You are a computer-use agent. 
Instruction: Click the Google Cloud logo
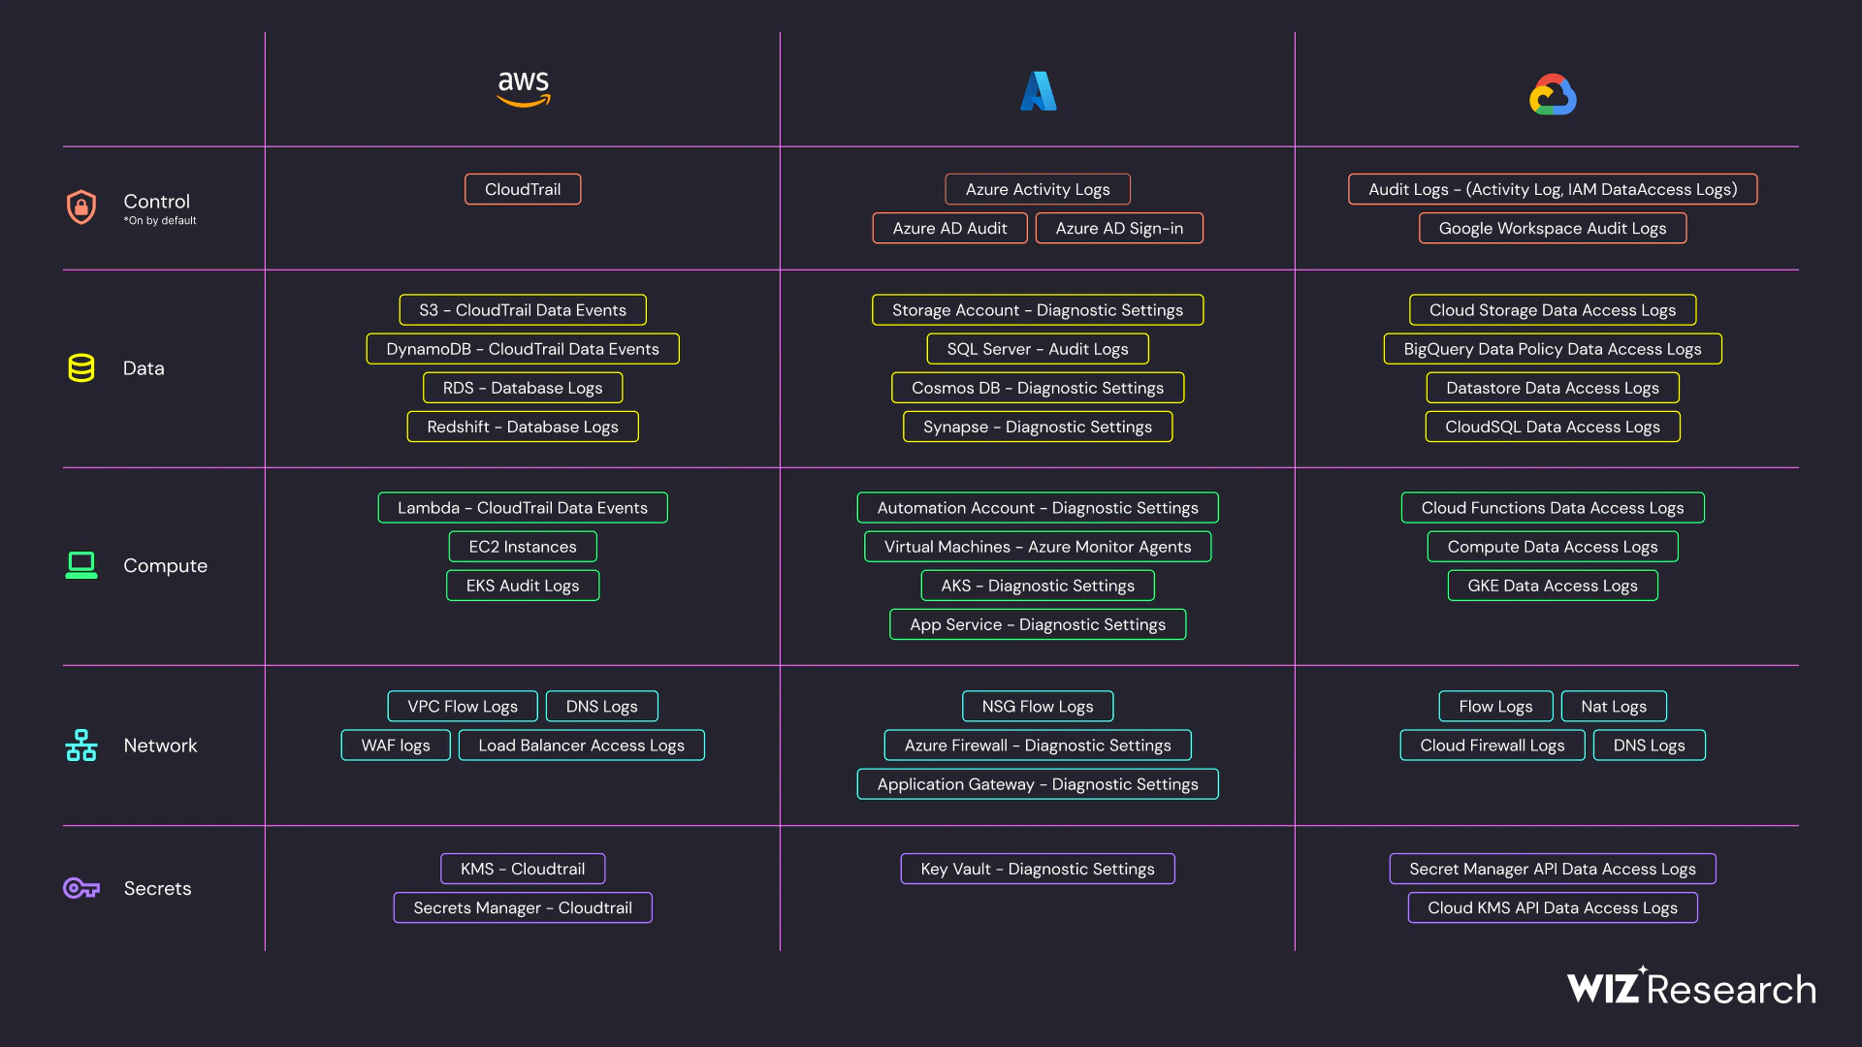pyautogui.click(x=1553, y=95)
